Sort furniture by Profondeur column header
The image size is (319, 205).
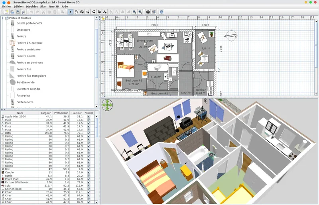(x=61, y=113)
